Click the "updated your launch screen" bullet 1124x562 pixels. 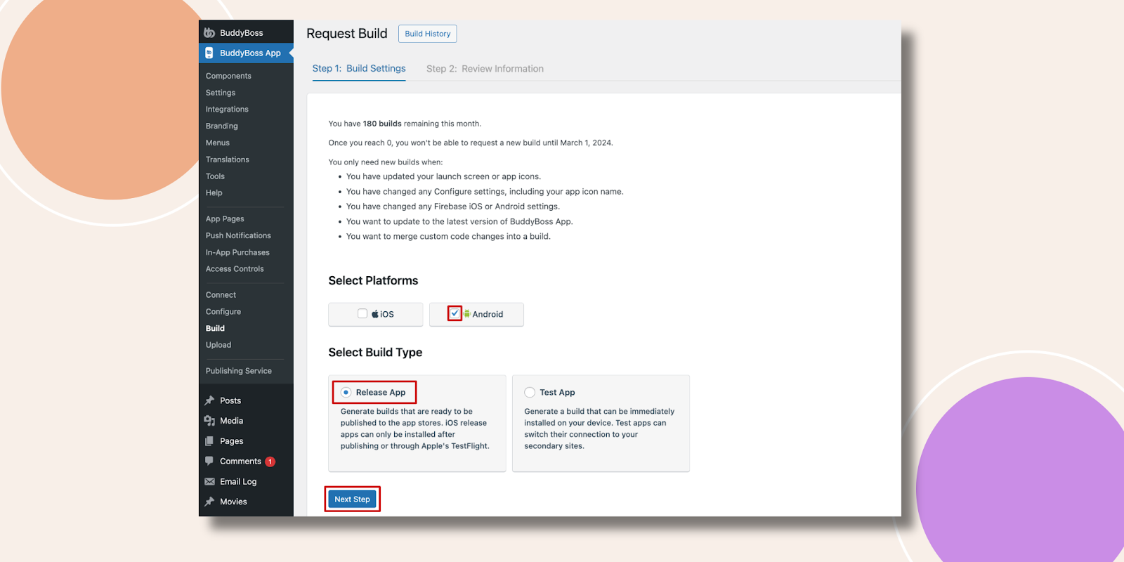[x=443, y=176]
